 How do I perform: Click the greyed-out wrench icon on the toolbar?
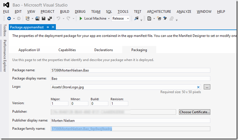pyautogui.click(x=171, y=18)
